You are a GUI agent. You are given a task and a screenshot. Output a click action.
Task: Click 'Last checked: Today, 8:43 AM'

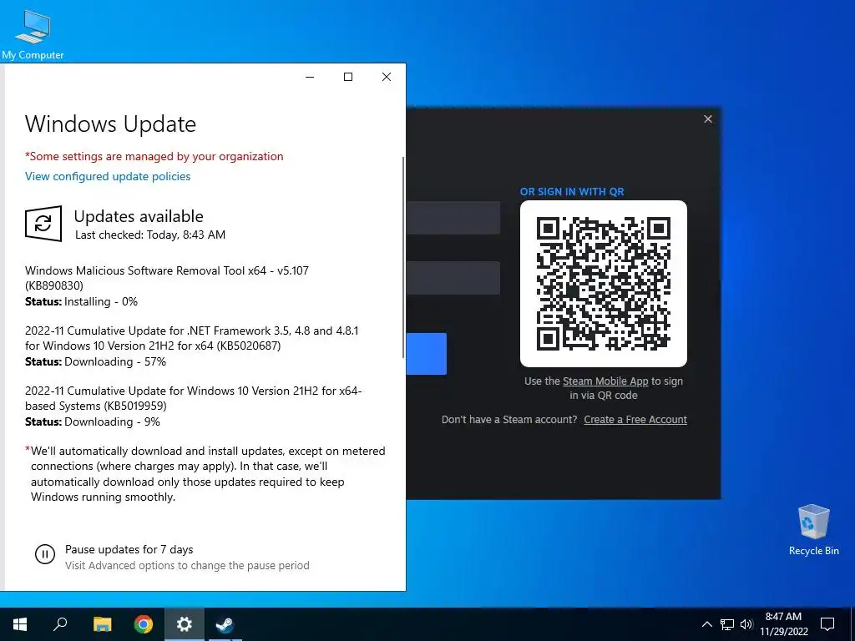[150, 235]
